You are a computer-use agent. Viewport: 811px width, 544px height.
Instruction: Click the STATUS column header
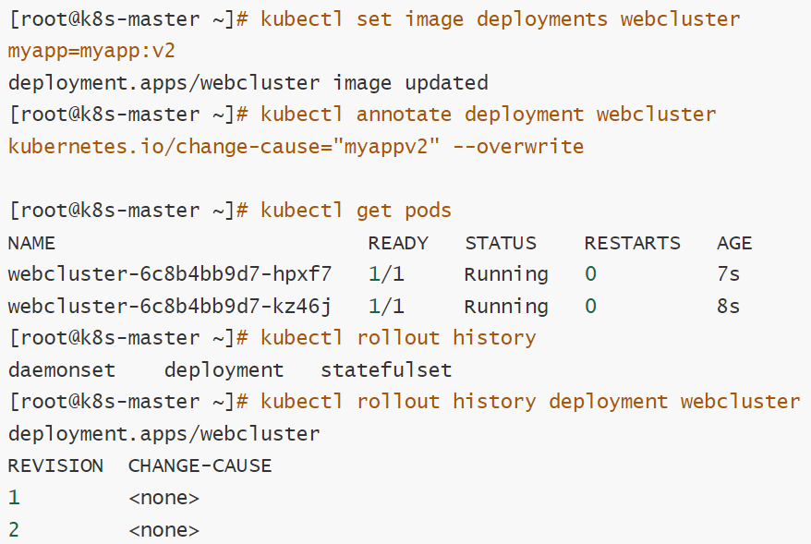click(x=501, y=243)
